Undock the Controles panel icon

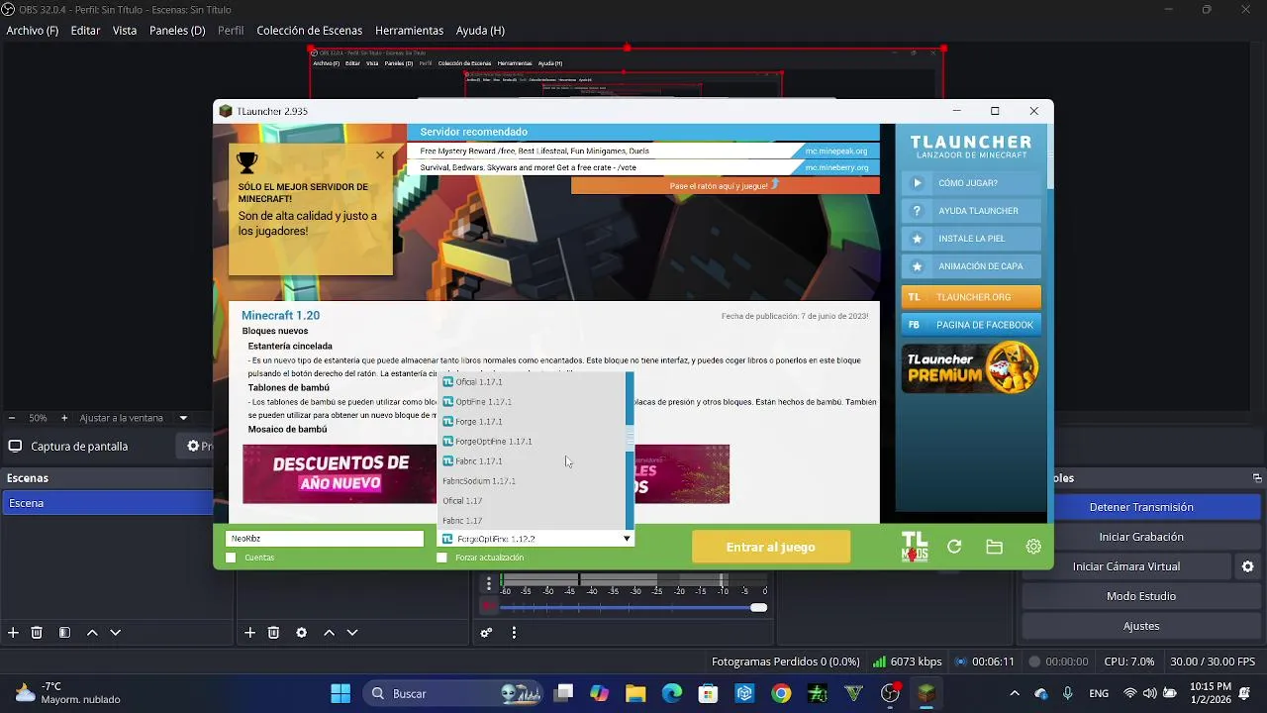[x=1257, y=478]
